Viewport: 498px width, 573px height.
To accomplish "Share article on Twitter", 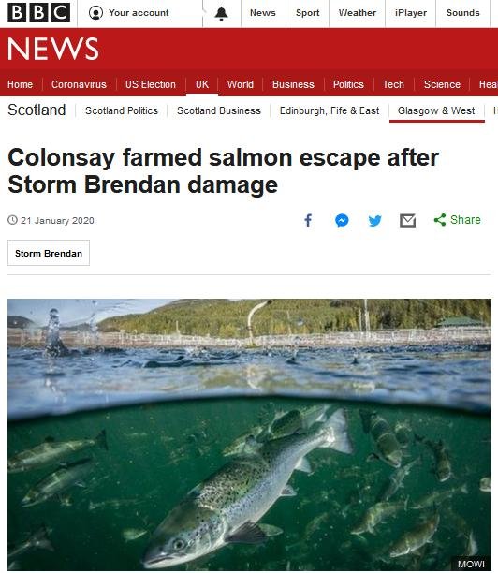I will (374, 221).
